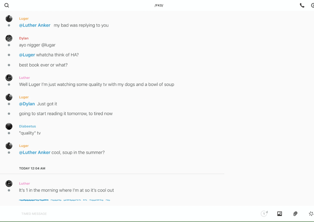This screenshot has width=314, height=222.
Task: Click the /FKD/ conversation title
Action: (159, 5)
